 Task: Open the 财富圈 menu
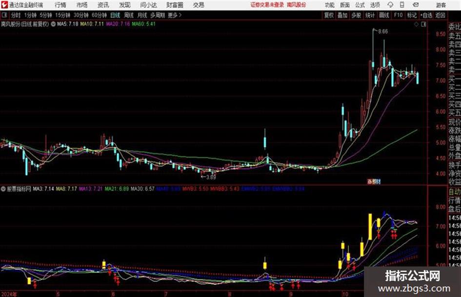tap(175, 5)
